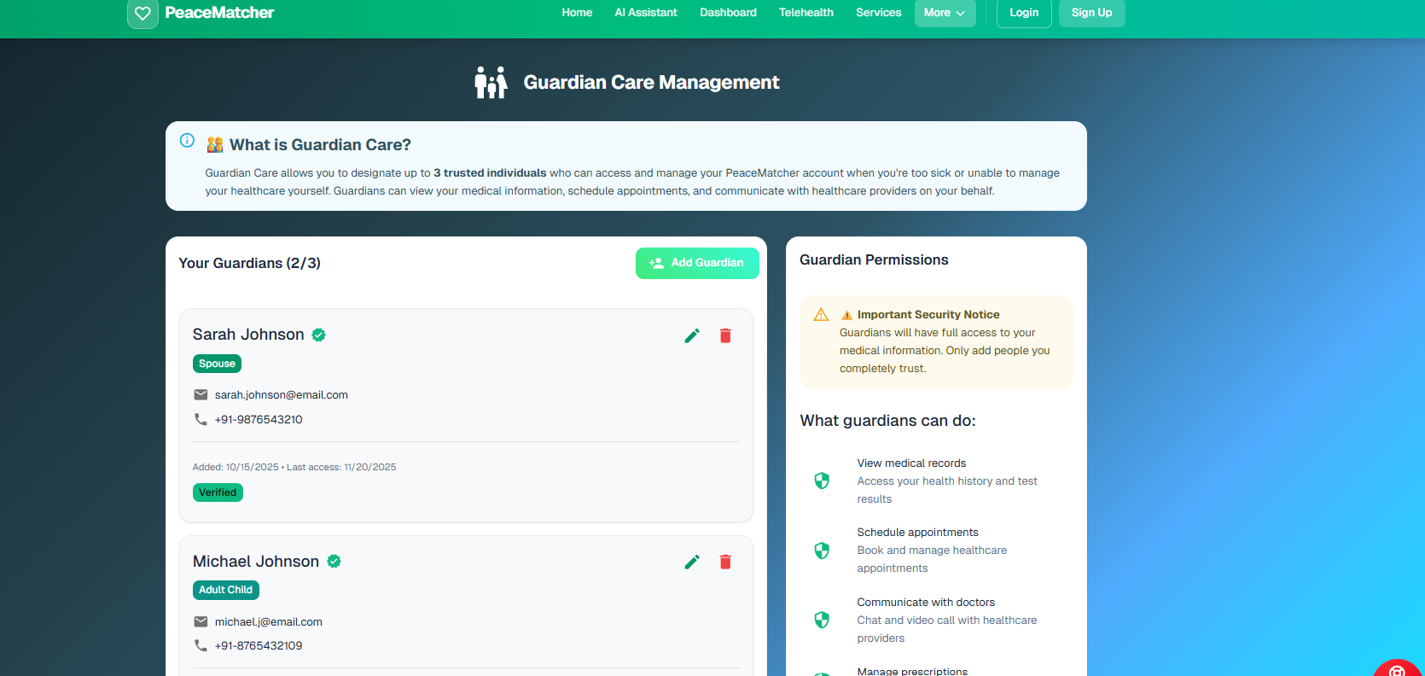Image resolution: width=1425 pixels, height=676 pixels.
Task: Open the Home menu item
Action: [x=577, y=13]
